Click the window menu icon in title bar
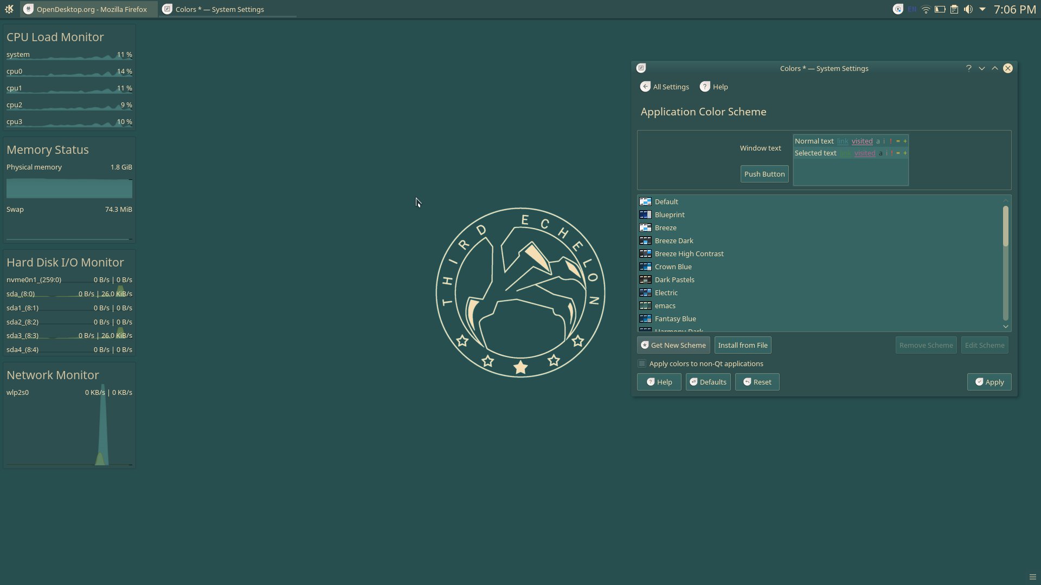Image resolution: width=1041 pixels, height=585 pixels. (x=641, y=68)
